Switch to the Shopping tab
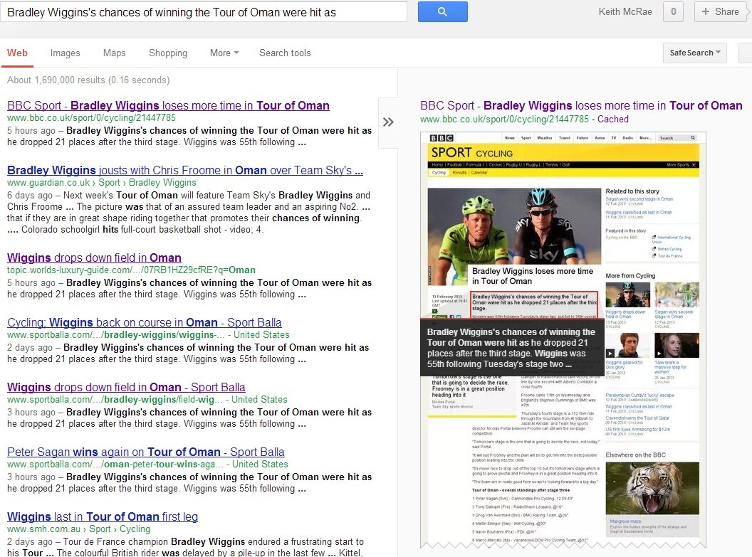 (x=168, y=53)
